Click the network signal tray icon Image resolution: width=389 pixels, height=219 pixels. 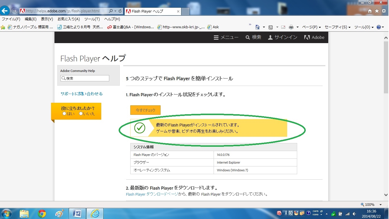tap(347, 214)
